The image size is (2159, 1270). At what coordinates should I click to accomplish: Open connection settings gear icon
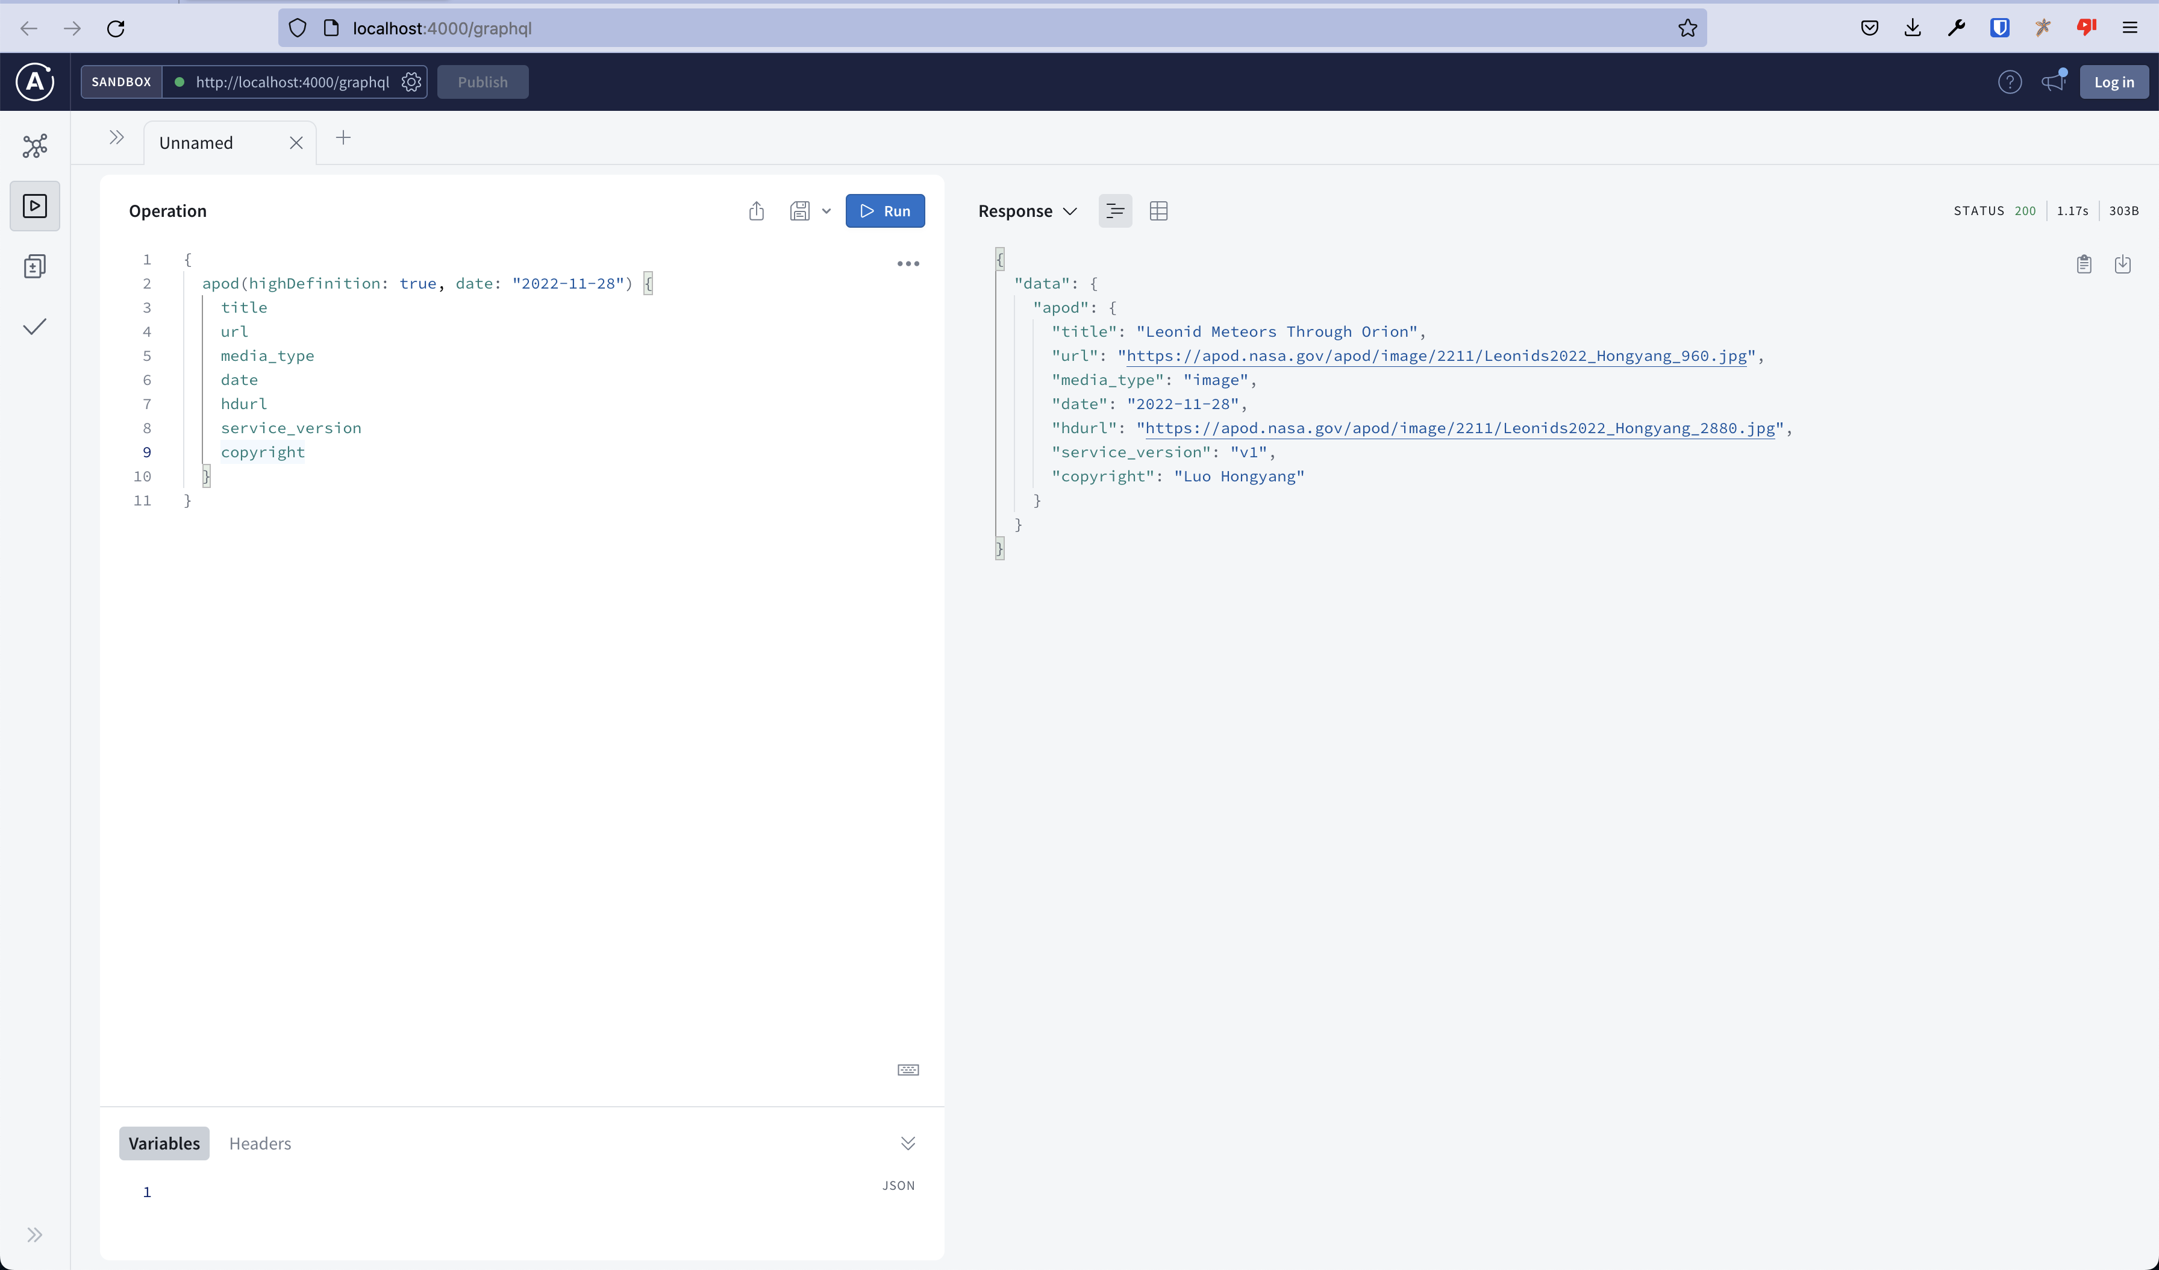(x=411, y=83)
